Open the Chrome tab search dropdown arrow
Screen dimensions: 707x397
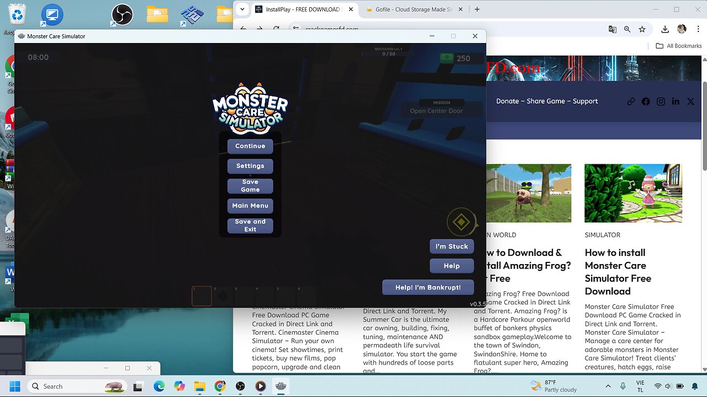coord(242,9)
